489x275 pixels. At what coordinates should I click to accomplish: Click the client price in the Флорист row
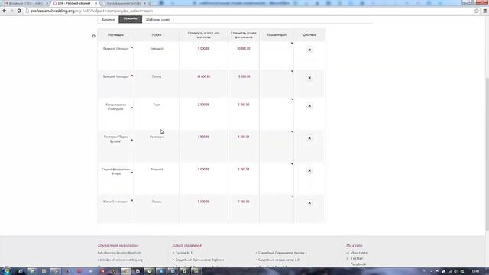pyautogui.click(x=243, y=170)
